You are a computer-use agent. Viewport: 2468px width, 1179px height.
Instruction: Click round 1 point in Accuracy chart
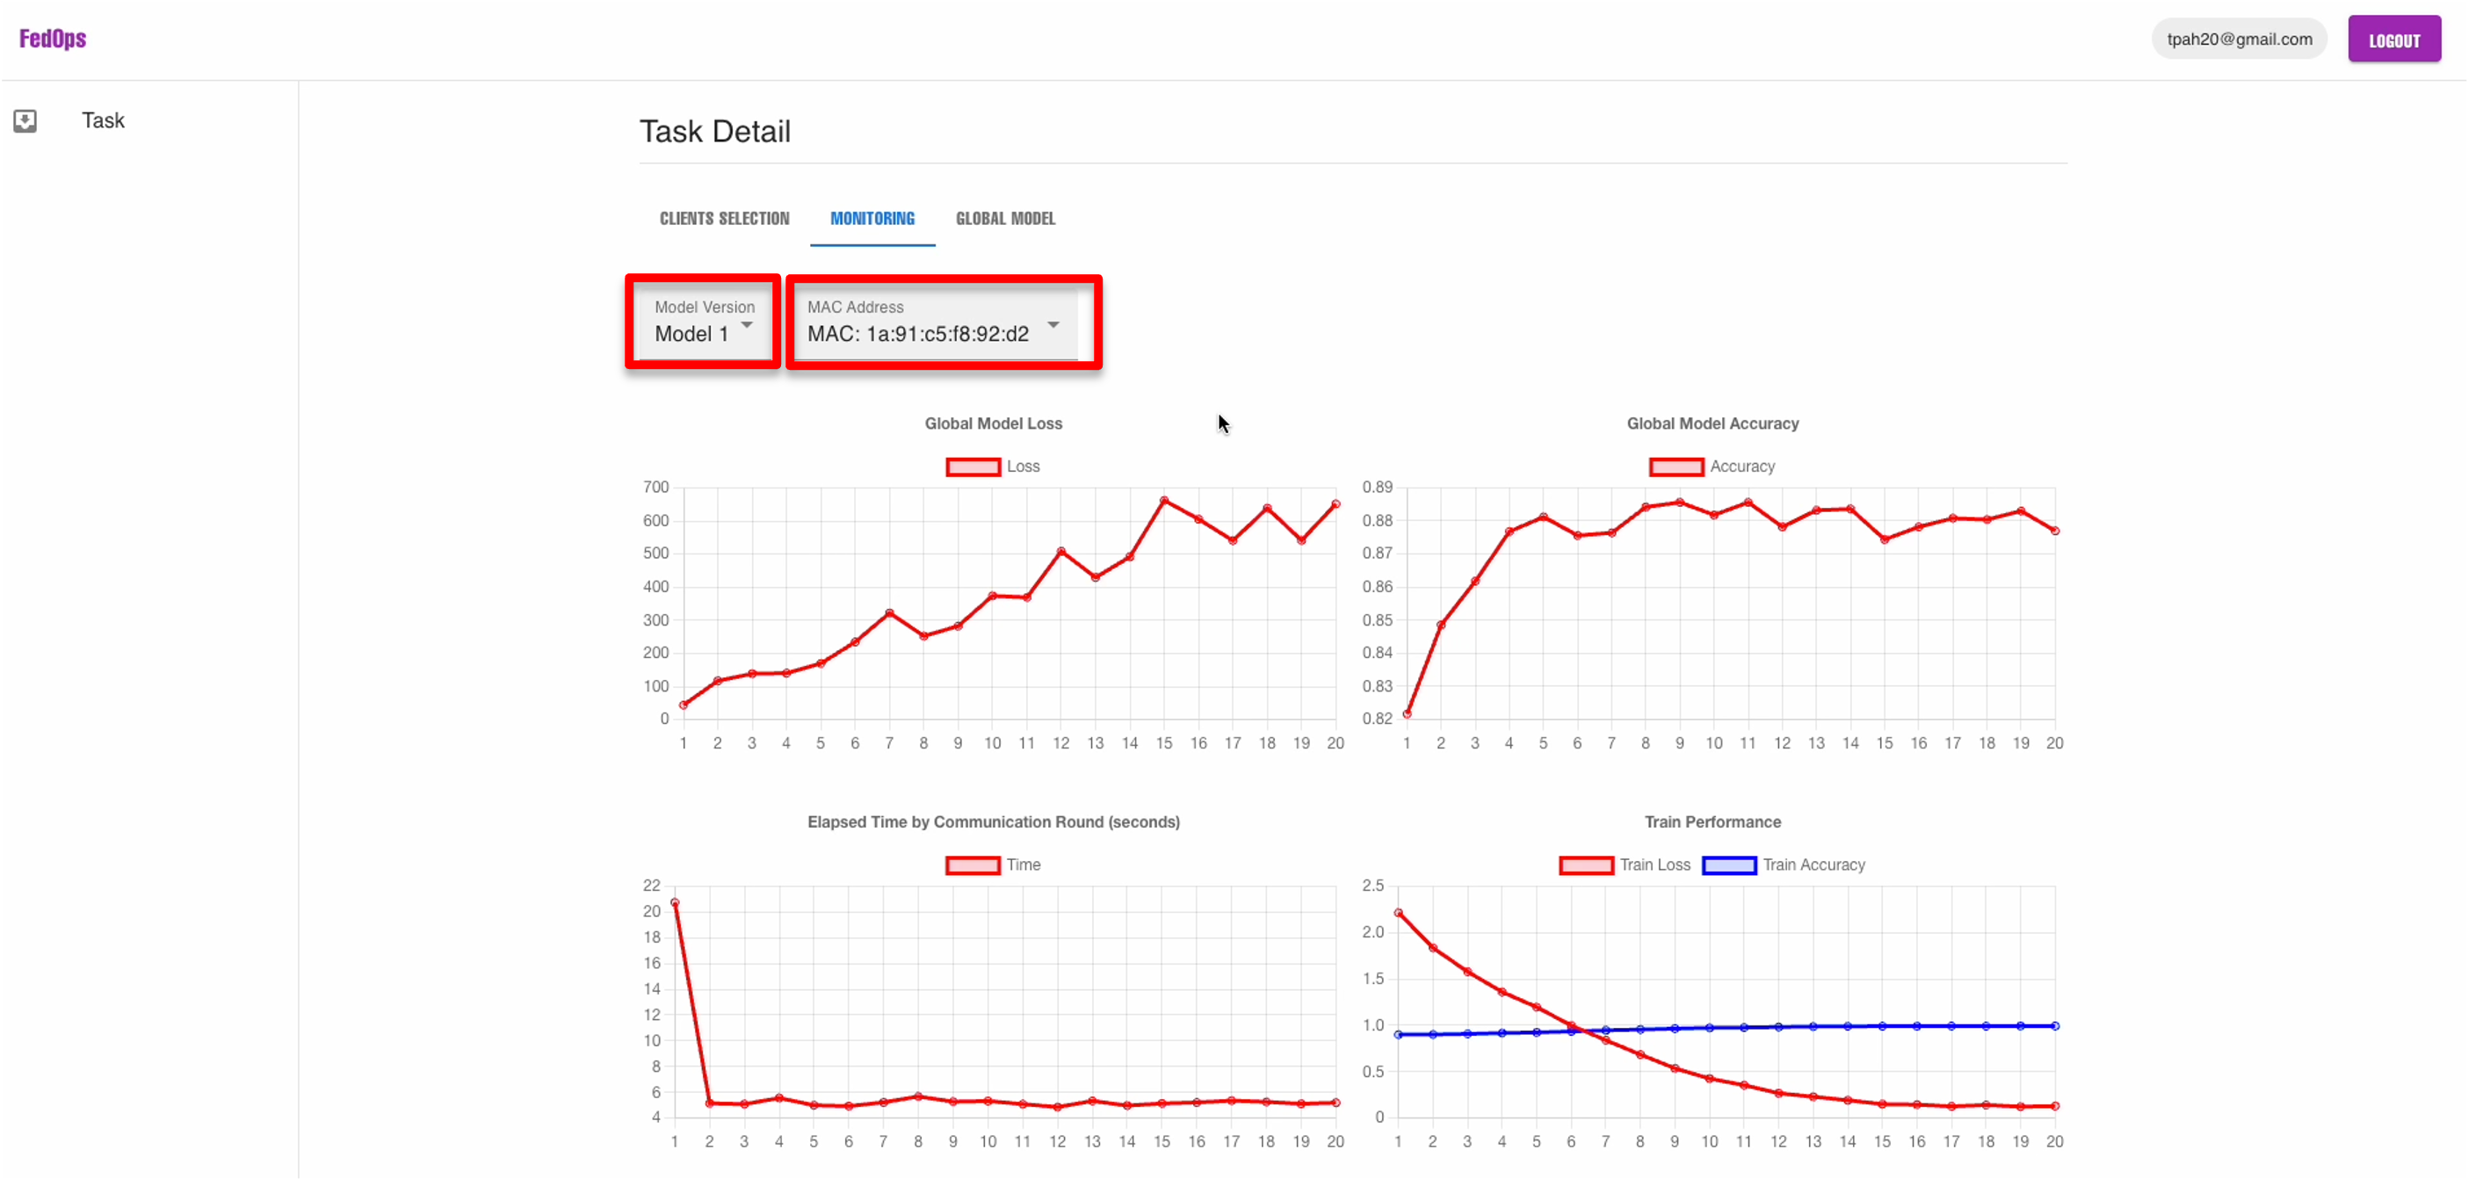(x=1407, y=714)
